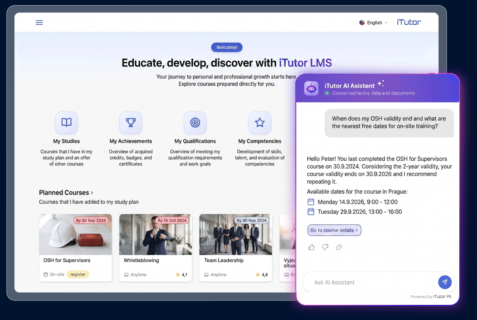Open the My Qualifications section label
Image resolution: width=477 pixels, height=320 pixels.
tap(195, 141)
